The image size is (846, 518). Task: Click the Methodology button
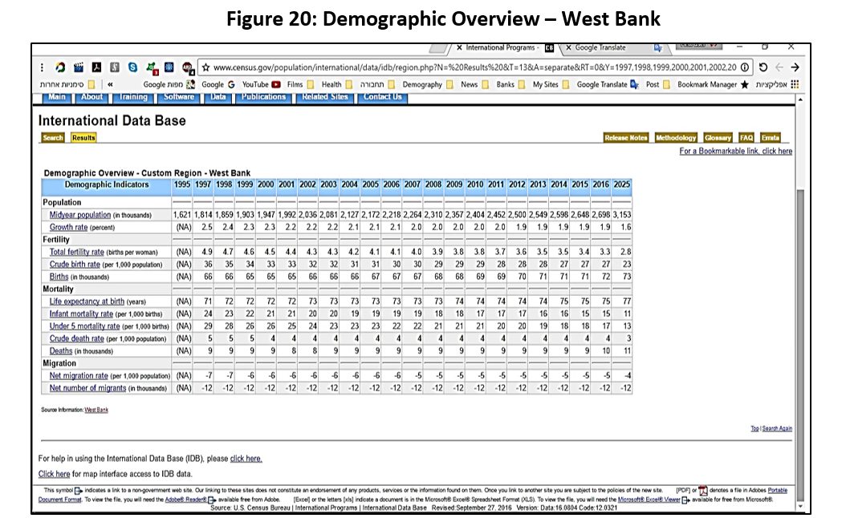point(676,138)
